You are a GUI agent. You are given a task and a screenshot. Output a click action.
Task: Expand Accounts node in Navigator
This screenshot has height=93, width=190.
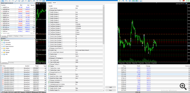point(2,42)
